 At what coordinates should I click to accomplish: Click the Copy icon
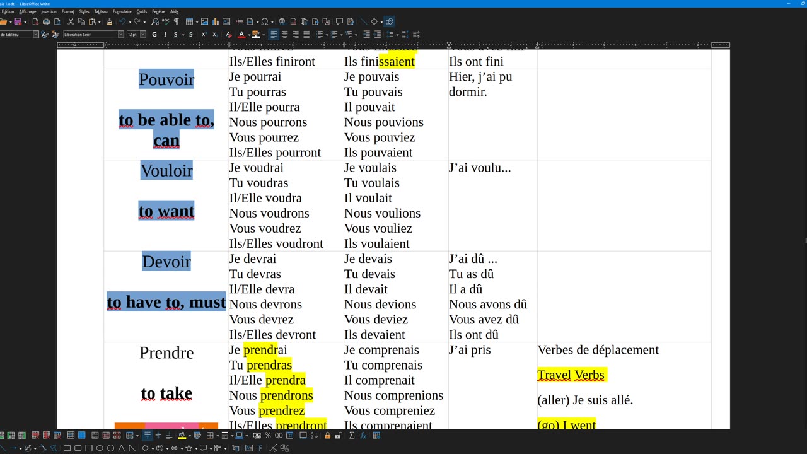pyautogui.click(x=81, y=21)
